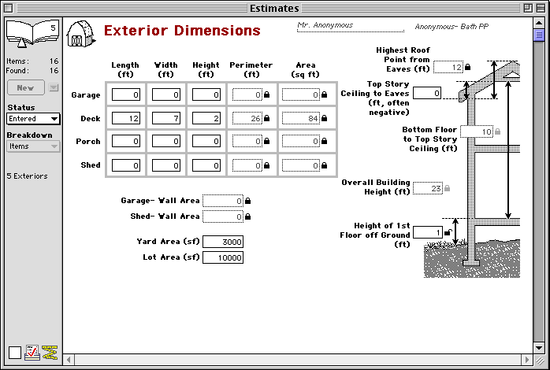Click the Yard Area input field
550x370 pixels.
point(223,242)
